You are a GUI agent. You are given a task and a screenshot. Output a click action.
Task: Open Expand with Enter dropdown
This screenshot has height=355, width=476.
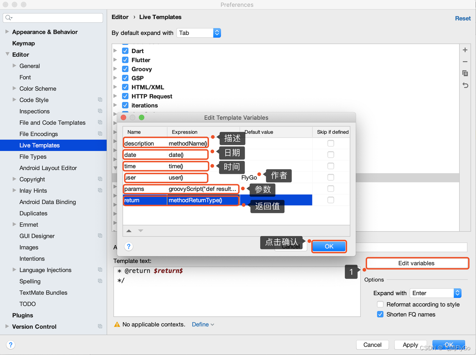pos(436,293)
